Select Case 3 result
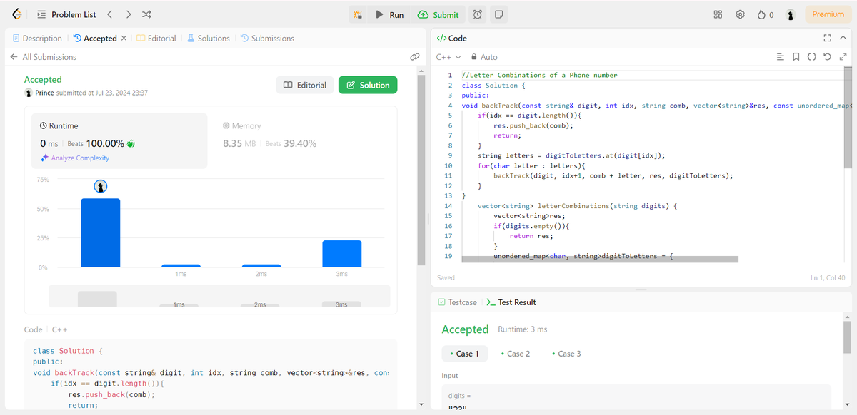The height and width of the screenshot is (415, 857). coord(566,354)
